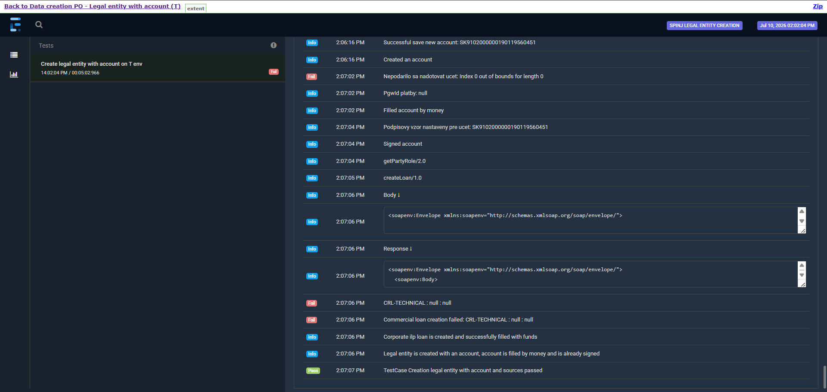The width and height of the screenshot is (827, 392).
Task: Click the status info icon beside Tests
Action: point(274,45)
